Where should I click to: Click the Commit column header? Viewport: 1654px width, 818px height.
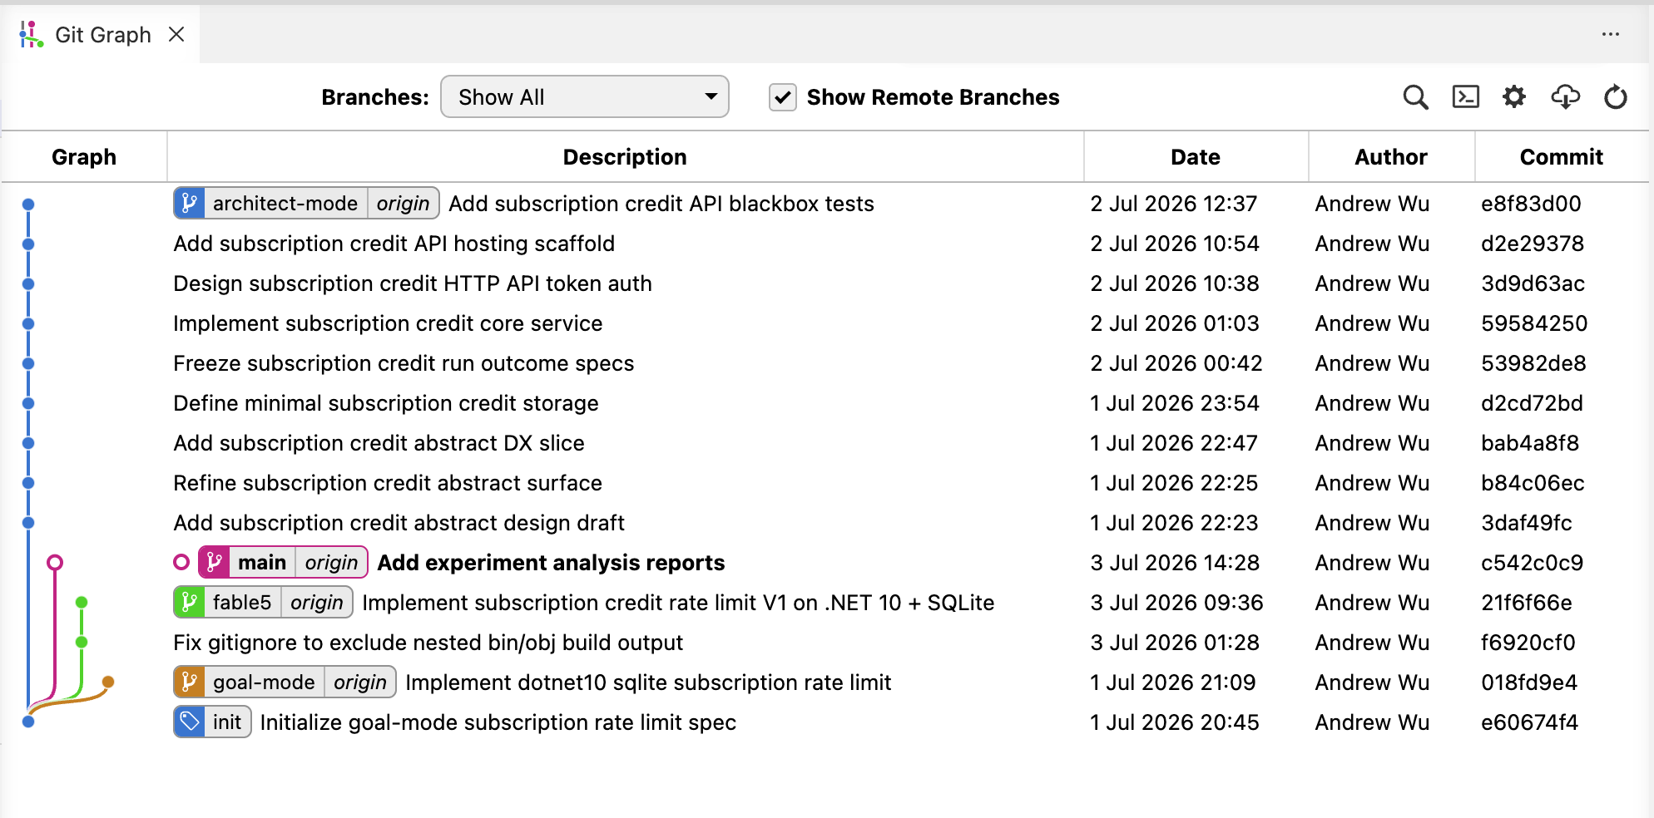point(1562,157)
